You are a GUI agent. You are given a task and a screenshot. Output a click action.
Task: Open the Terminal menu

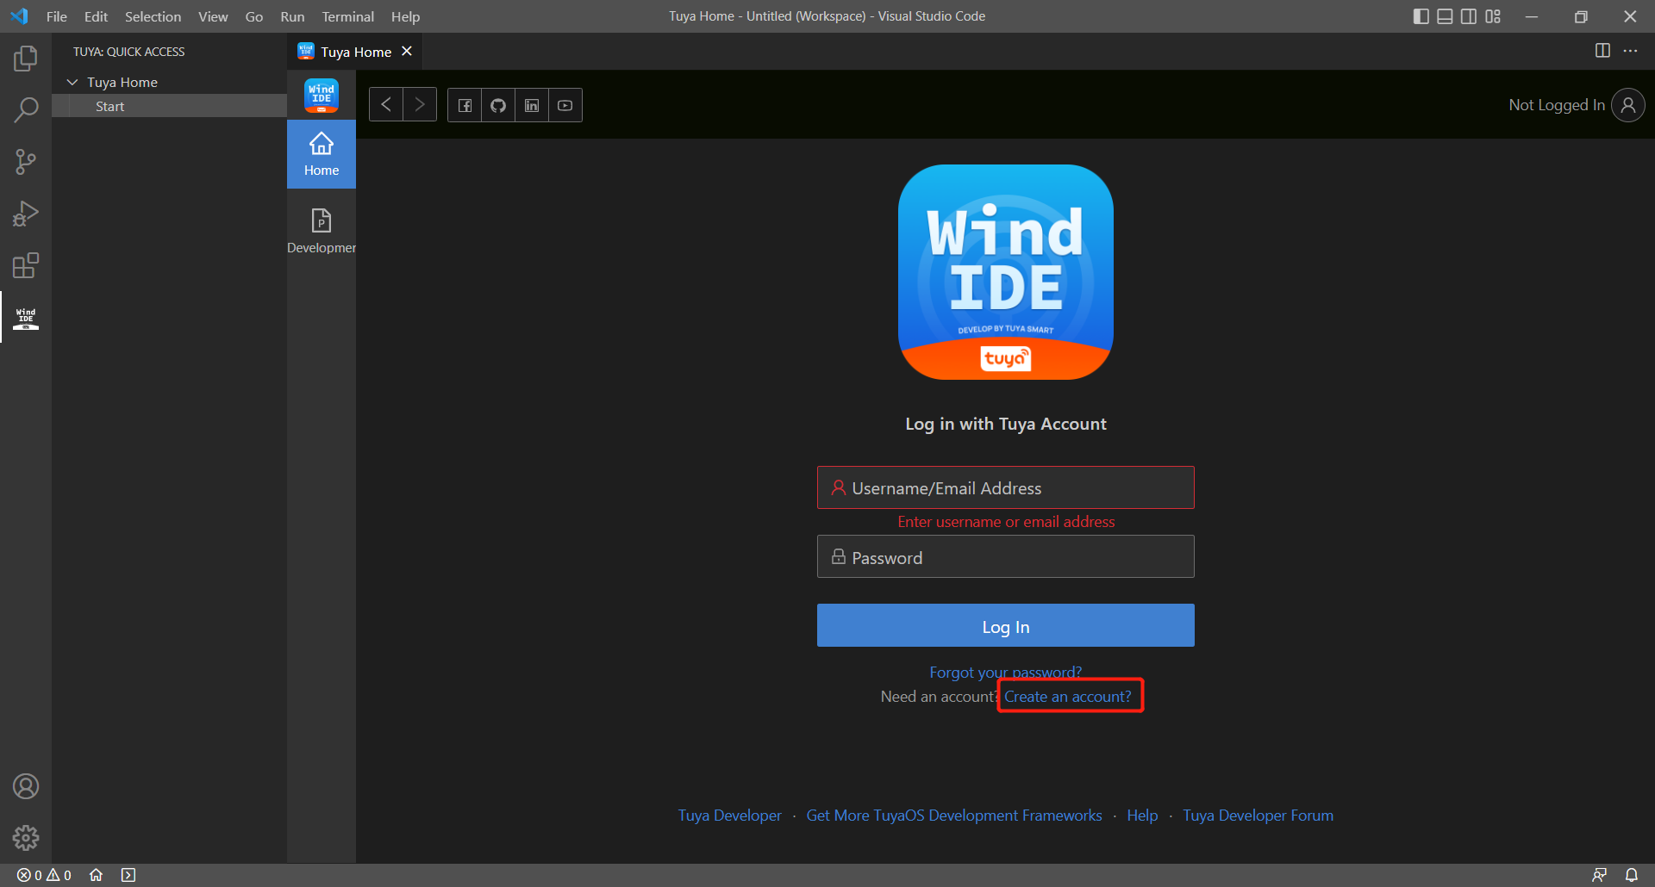point(347,16)
